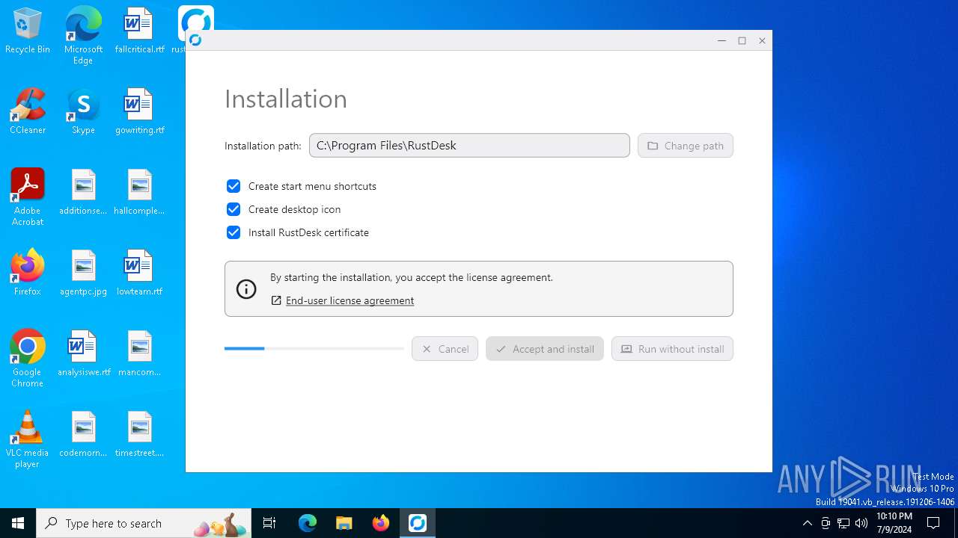
Task: Open the taskbar clock and date
Action: coord(894,523)
